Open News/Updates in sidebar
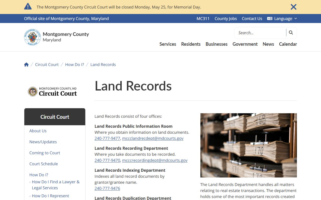The image size is (321, 200). 43,142
